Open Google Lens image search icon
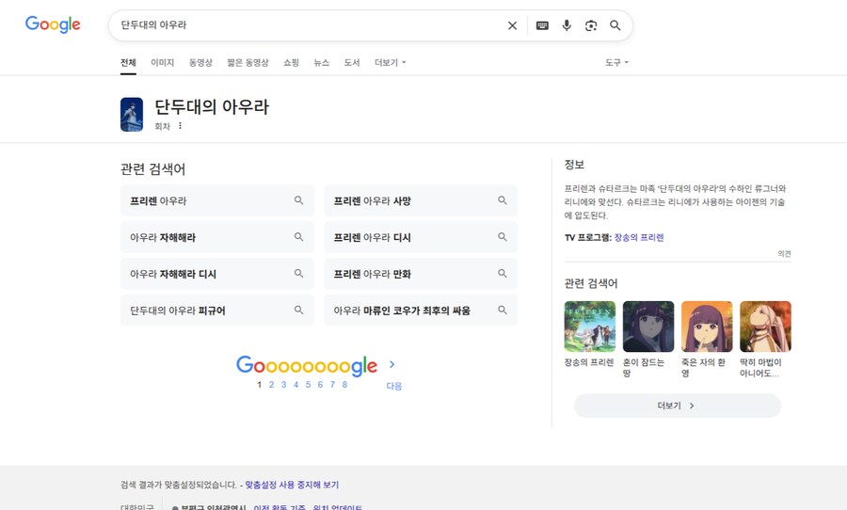 pos(591,25)
